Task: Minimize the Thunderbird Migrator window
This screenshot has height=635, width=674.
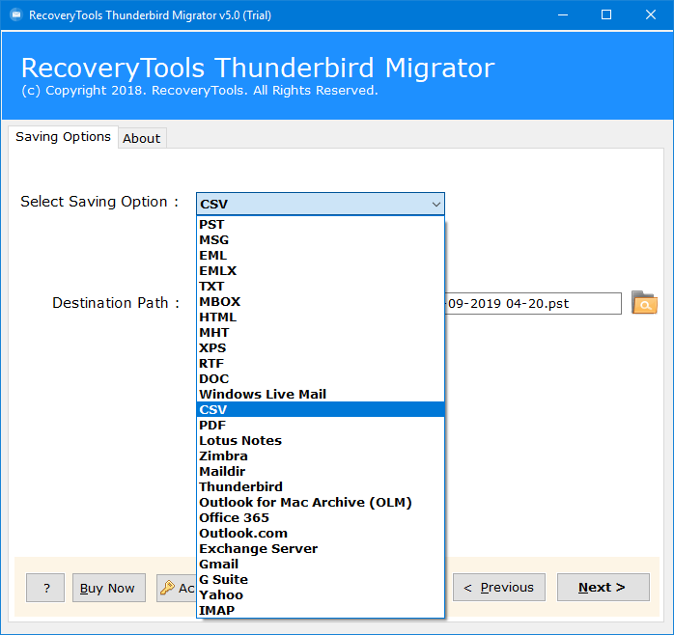Action: point(563,15)
